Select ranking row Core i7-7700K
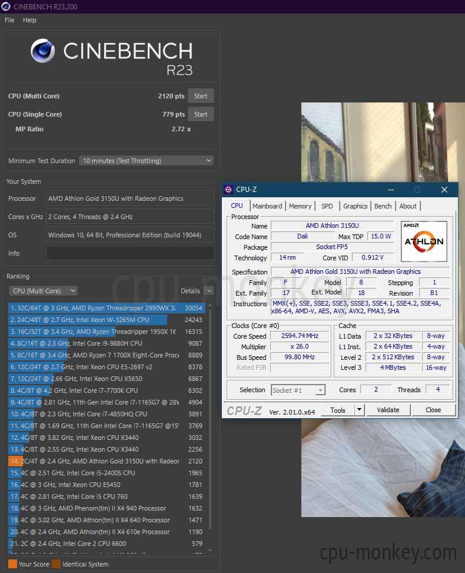The height and width of the screenshot is (573, 465). (107, 390)
